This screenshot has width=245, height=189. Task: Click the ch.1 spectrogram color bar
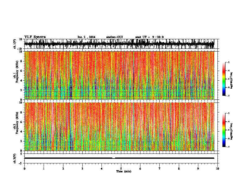coord(224,79)
